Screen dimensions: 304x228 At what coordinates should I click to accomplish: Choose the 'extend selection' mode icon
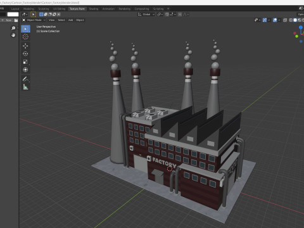point(46,15)
